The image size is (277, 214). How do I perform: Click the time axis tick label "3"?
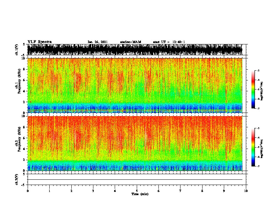pyautogui.click(x=93, y=191)
